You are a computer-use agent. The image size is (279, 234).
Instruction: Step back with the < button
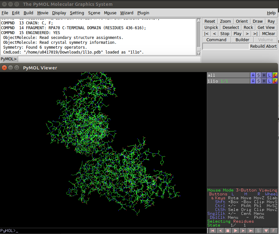coord(215,34)
